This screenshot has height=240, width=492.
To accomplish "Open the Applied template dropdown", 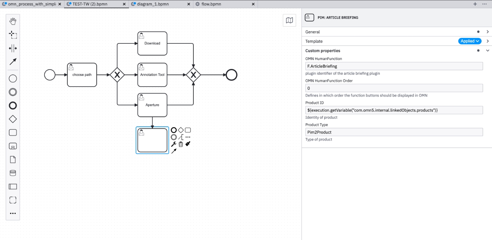I will pyautogui.click(x=469, y=41).
